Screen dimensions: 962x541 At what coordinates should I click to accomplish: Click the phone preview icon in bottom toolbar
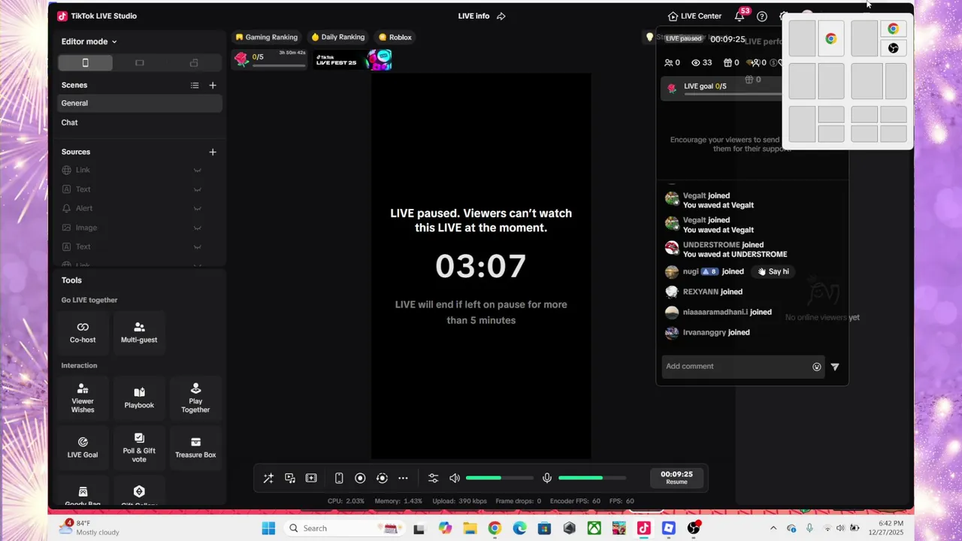tap(339, 478)
